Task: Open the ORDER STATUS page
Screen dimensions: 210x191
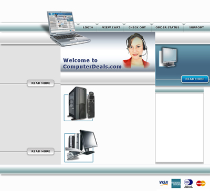Action: pyautogui.click(x=167, y=27)
